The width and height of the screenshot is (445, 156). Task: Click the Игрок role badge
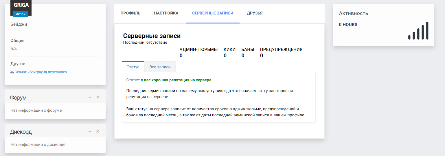[21, 14]
